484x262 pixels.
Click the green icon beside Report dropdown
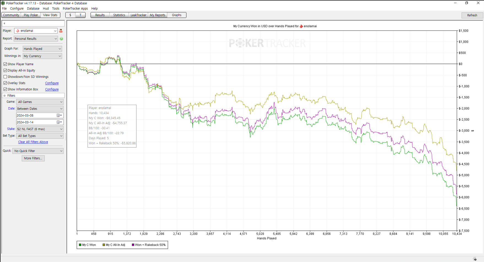(61, 39)
